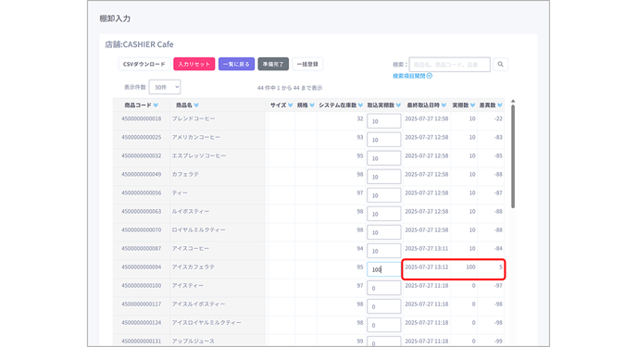Image resolution: width=637 pixels, height=347 pixels.
Task: Focus count input for アイスティー row
Action: (x=384, y=288)
